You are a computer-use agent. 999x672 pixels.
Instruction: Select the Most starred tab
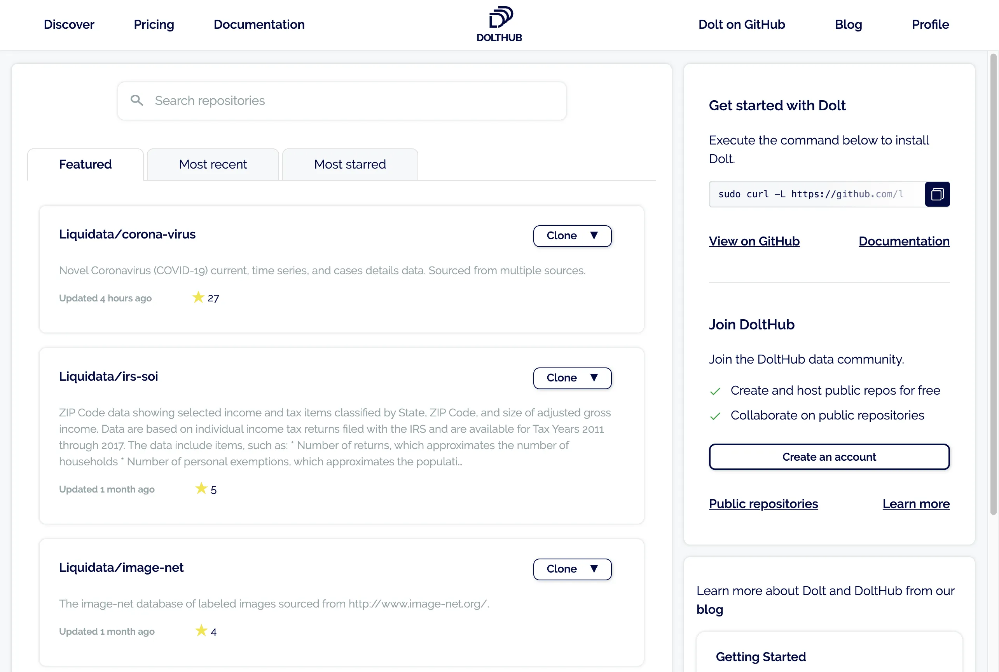pos(350,165)
